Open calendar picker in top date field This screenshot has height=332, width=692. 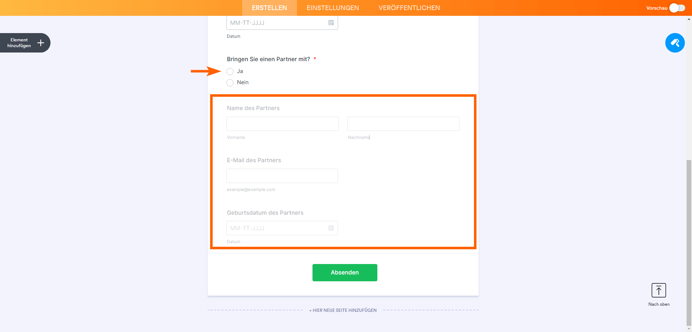pos(331,23)
